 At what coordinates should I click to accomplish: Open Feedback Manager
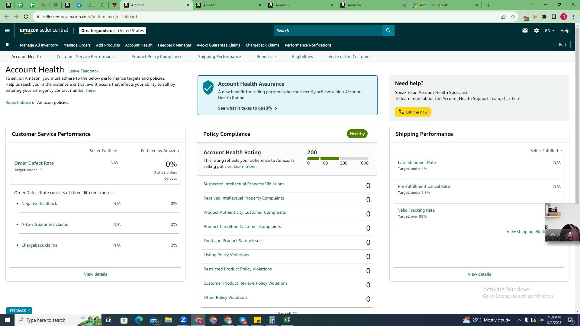[x=175, y=45]
